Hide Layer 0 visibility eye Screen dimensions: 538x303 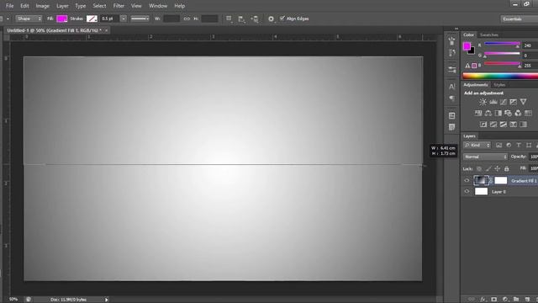(x=467, y=191)
